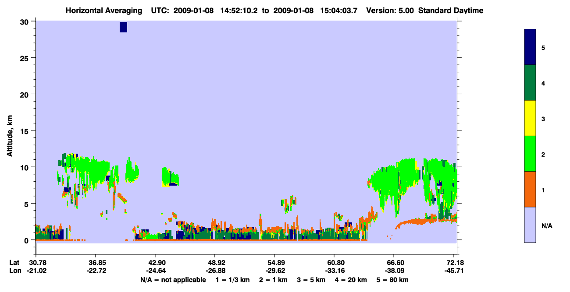Click the 'Horizontal Averaging' title text
The width and height of the screenshot is (570, 292).
click(104, 11)
